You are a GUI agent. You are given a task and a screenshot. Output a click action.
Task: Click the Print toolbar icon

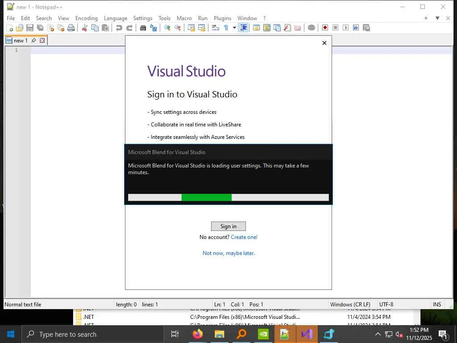[71, 28]
